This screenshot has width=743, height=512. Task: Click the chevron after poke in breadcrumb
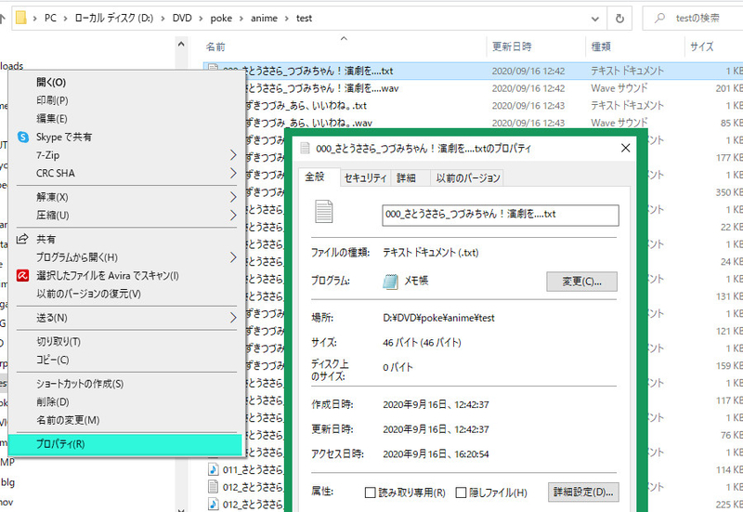pyautogui.click(x=241, y=19)
